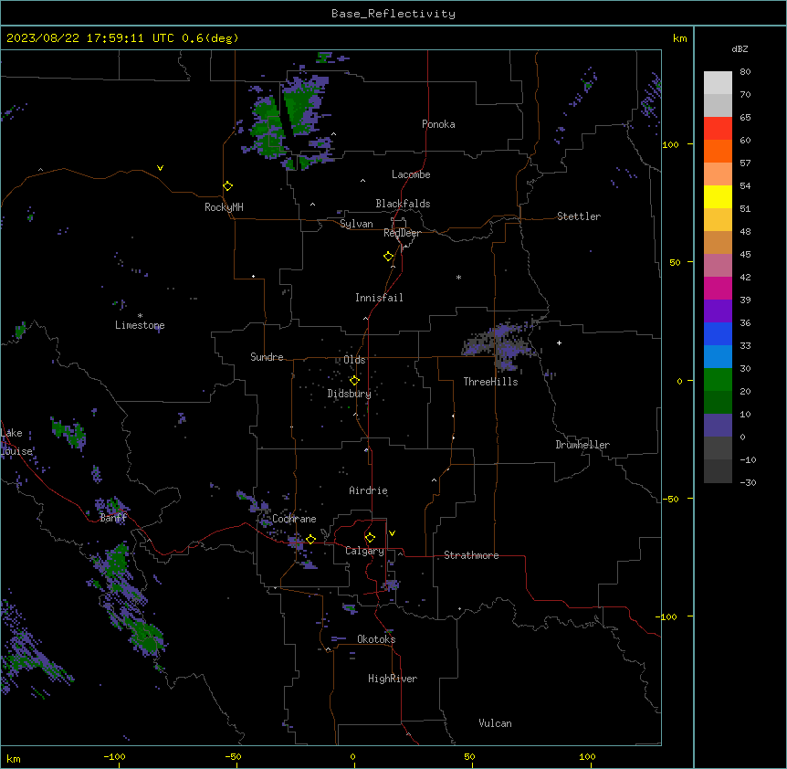Click the km unit label at bottom left
Screen dimensions: 787x769
pyautogui.click(x=14, y=758)
